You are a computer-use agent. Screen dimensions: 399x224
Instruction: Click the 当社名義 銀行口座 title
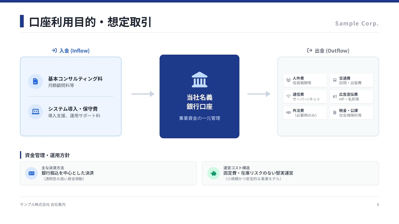(199, 102)
